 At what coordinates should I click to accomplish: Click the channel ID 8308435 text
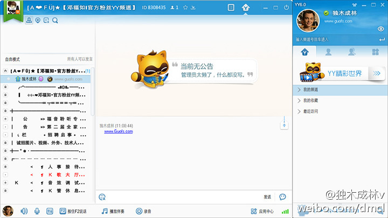[154, 8]
